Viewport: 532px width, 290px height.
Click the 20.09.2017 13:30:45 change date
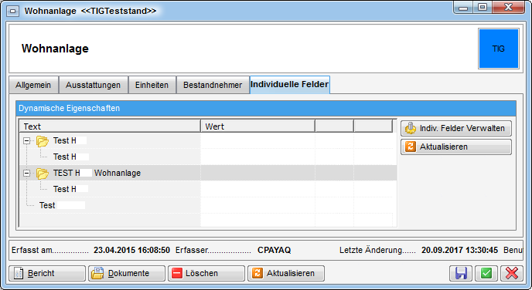click(460, 250)
